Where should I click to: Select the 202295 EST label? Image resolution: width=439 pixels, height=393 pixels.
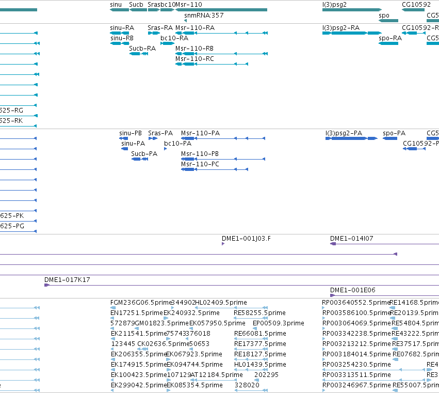pyautogui.click(x=266, y=375)
